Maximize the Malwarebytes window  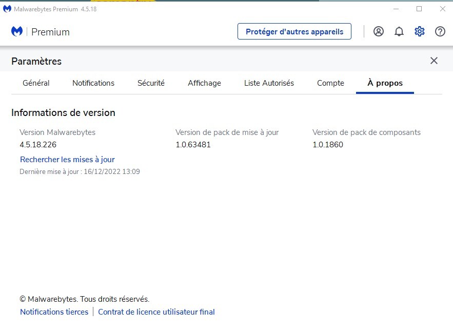(x=419, y=9)
